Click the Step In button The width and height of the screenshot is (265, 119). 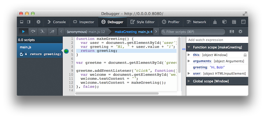tap(42, 31)
